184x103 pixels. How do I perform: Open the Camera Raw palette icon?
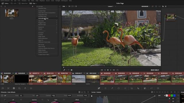[3, 88]
